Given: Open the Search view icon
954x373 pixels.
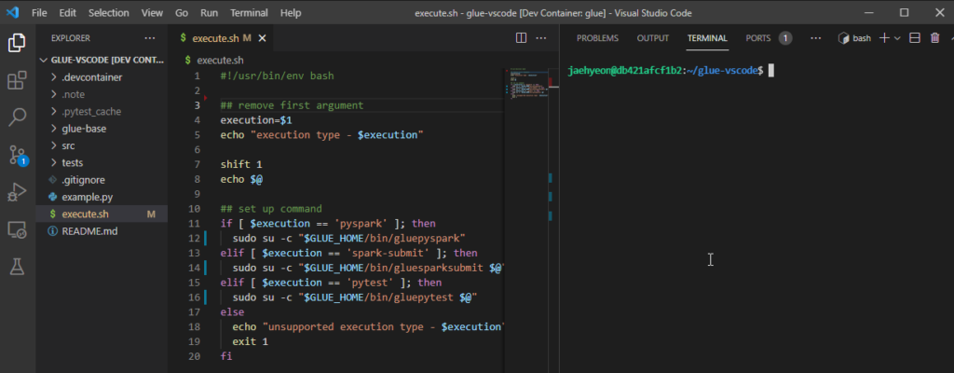Looking at the screenshot, I should (17, 117).
